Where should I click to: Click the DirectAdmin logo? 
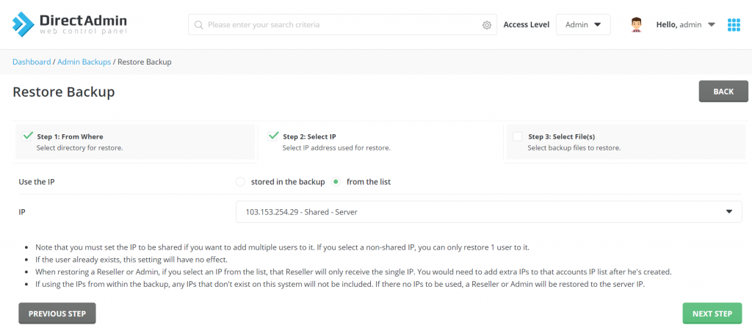[70, 24]
